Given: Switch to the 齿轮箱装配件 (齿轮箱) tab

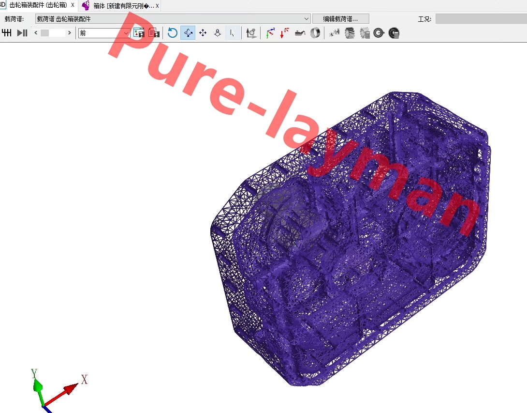Looking at the screenshot, I should [38, 5].
